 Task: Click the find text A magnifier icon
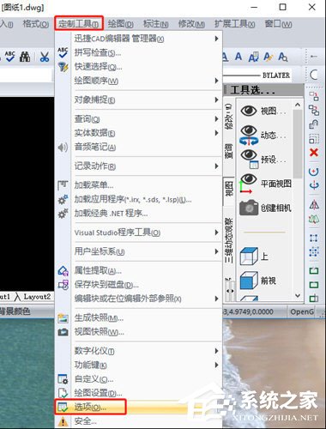(283, 57)
